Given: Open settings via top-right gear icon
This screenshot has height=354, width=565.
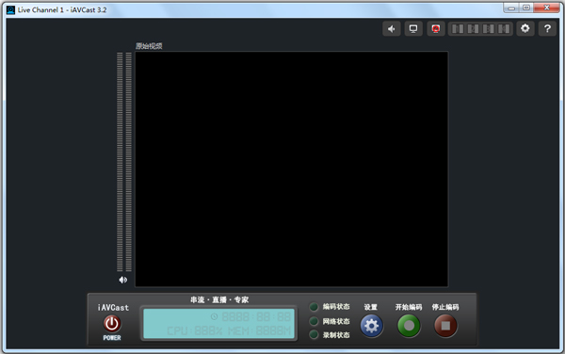Looking at the screenshot, I should tap(525, 29).
